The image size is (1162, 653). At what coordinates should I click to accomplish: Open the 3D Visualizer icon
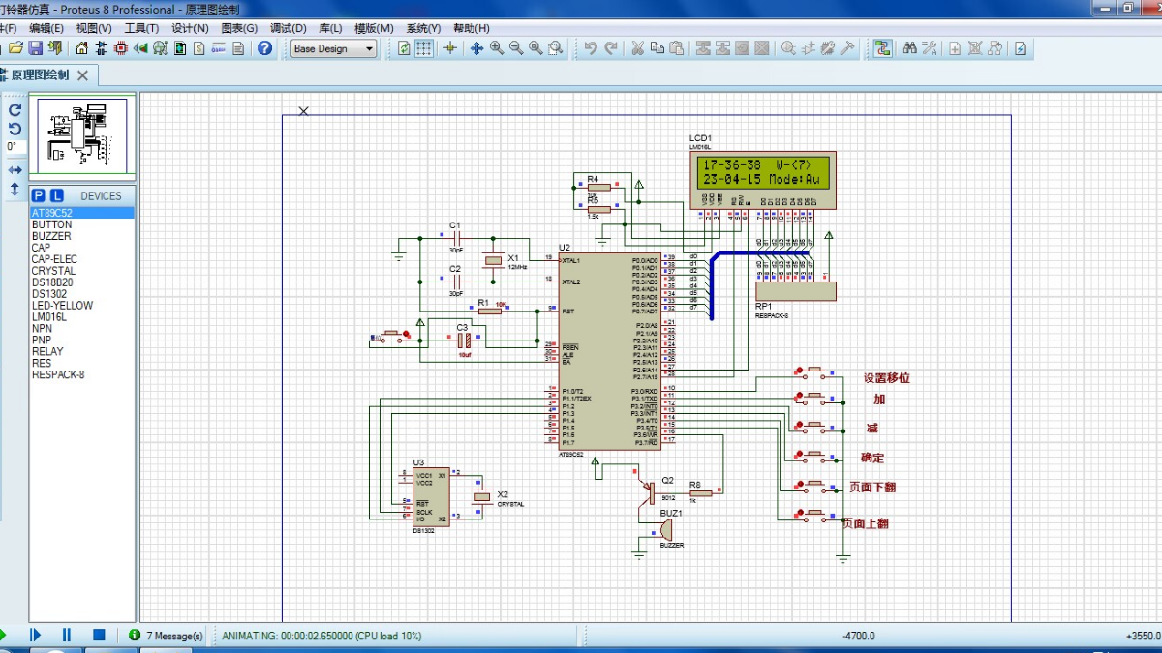coord(140,48)
